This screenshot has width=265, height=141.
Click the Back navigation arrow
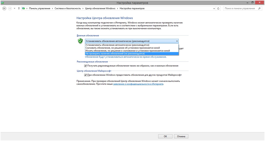click(x=4, y=8)
